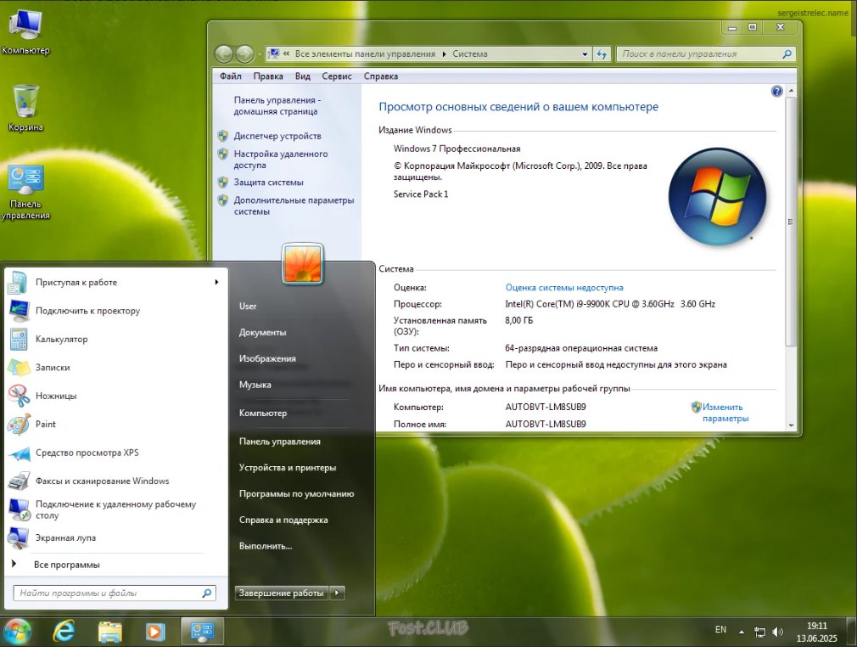Screen dimensions: 857x647
Task: Click the Forward arrow in the System window
Action: pos(244,53)
